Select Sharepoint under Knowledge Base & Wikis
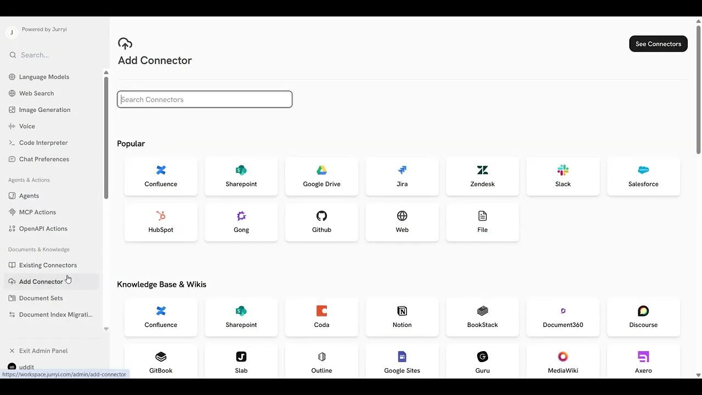 point(241,317)
